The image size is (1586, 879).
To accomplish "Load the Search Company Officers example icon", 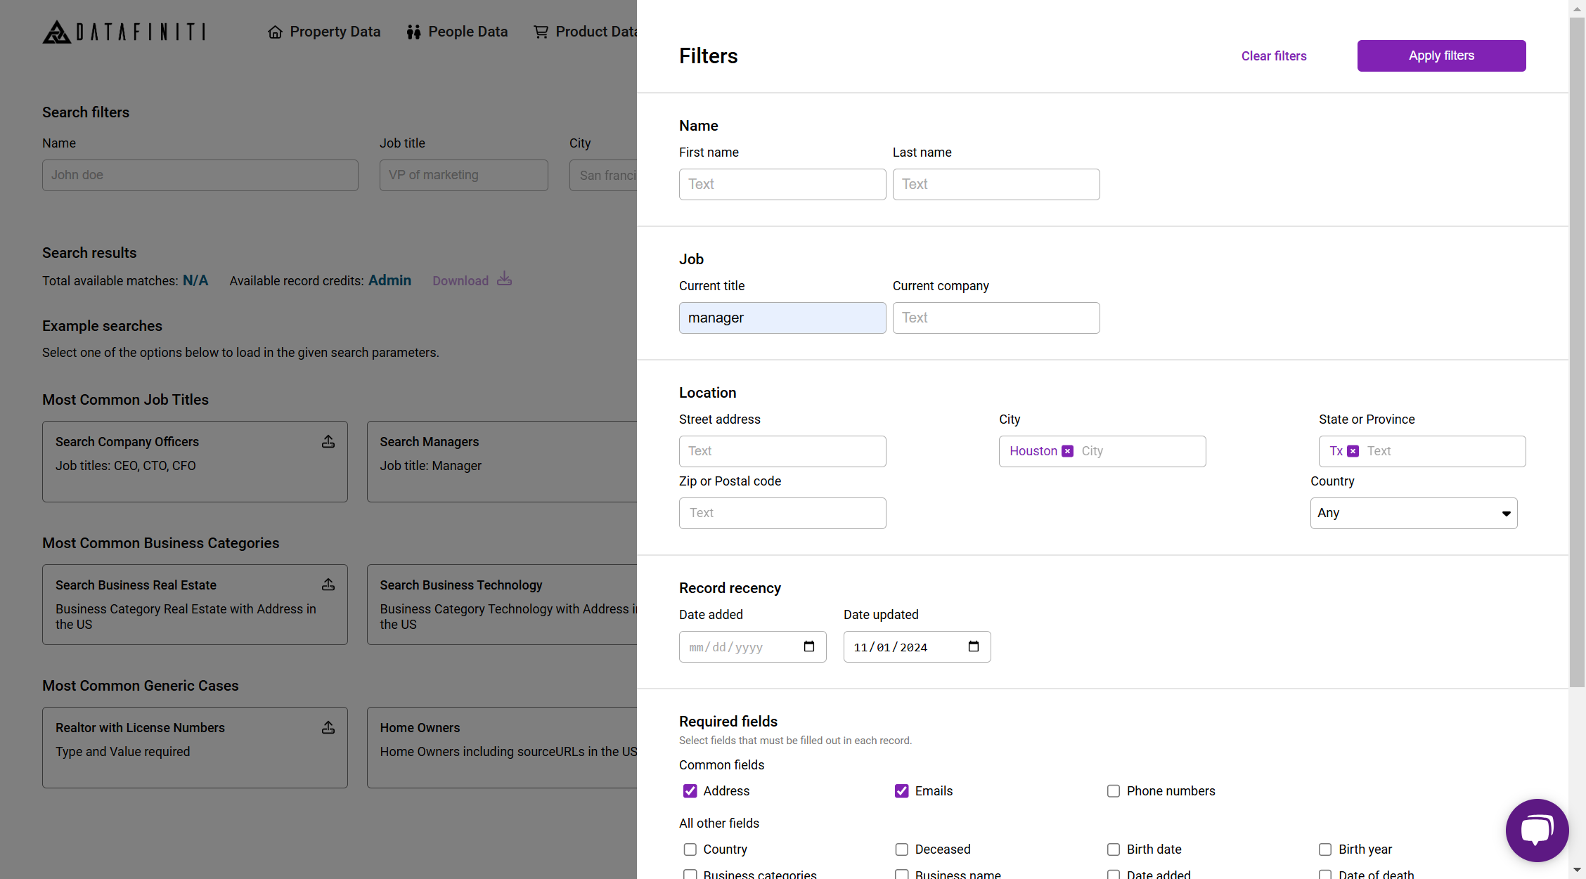I will coord(328,441).
